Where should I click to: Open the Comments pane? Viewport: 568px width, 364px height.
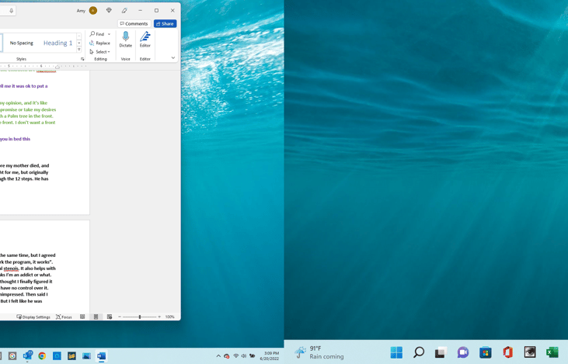(134, 23)
